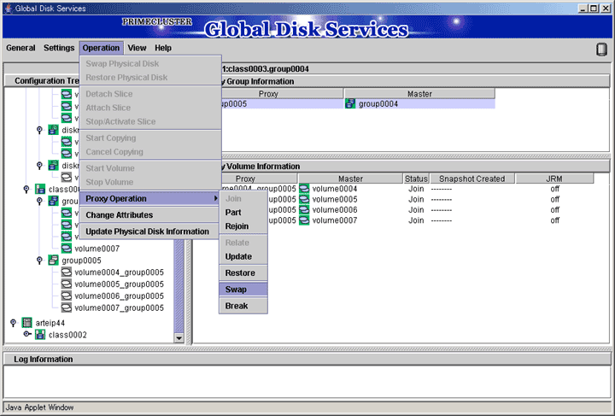Select arteip44 node in the tree
The width and height of the screenshot is (615, 416).
point(50,323)
